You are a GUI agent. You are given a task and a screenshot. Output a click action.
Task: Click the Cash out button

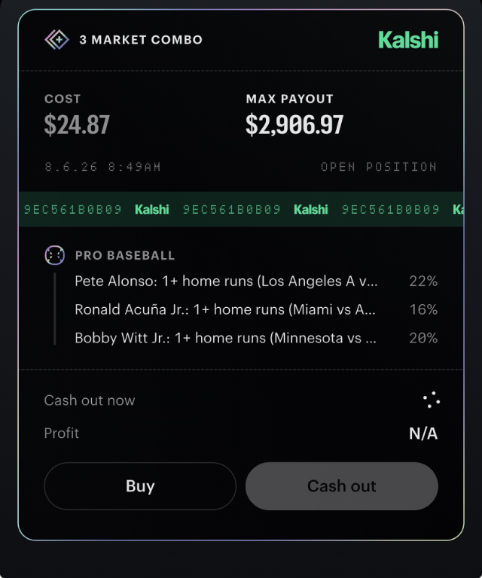[342, 486]
